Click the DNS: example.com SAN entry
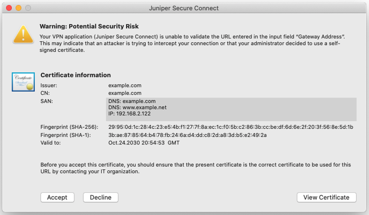The width and height of the screenshot is (369, 215). [x=132, y=101]
